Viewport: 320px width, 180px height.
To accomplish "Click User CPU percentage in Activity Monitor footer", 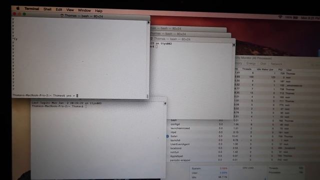I will 223,172.
